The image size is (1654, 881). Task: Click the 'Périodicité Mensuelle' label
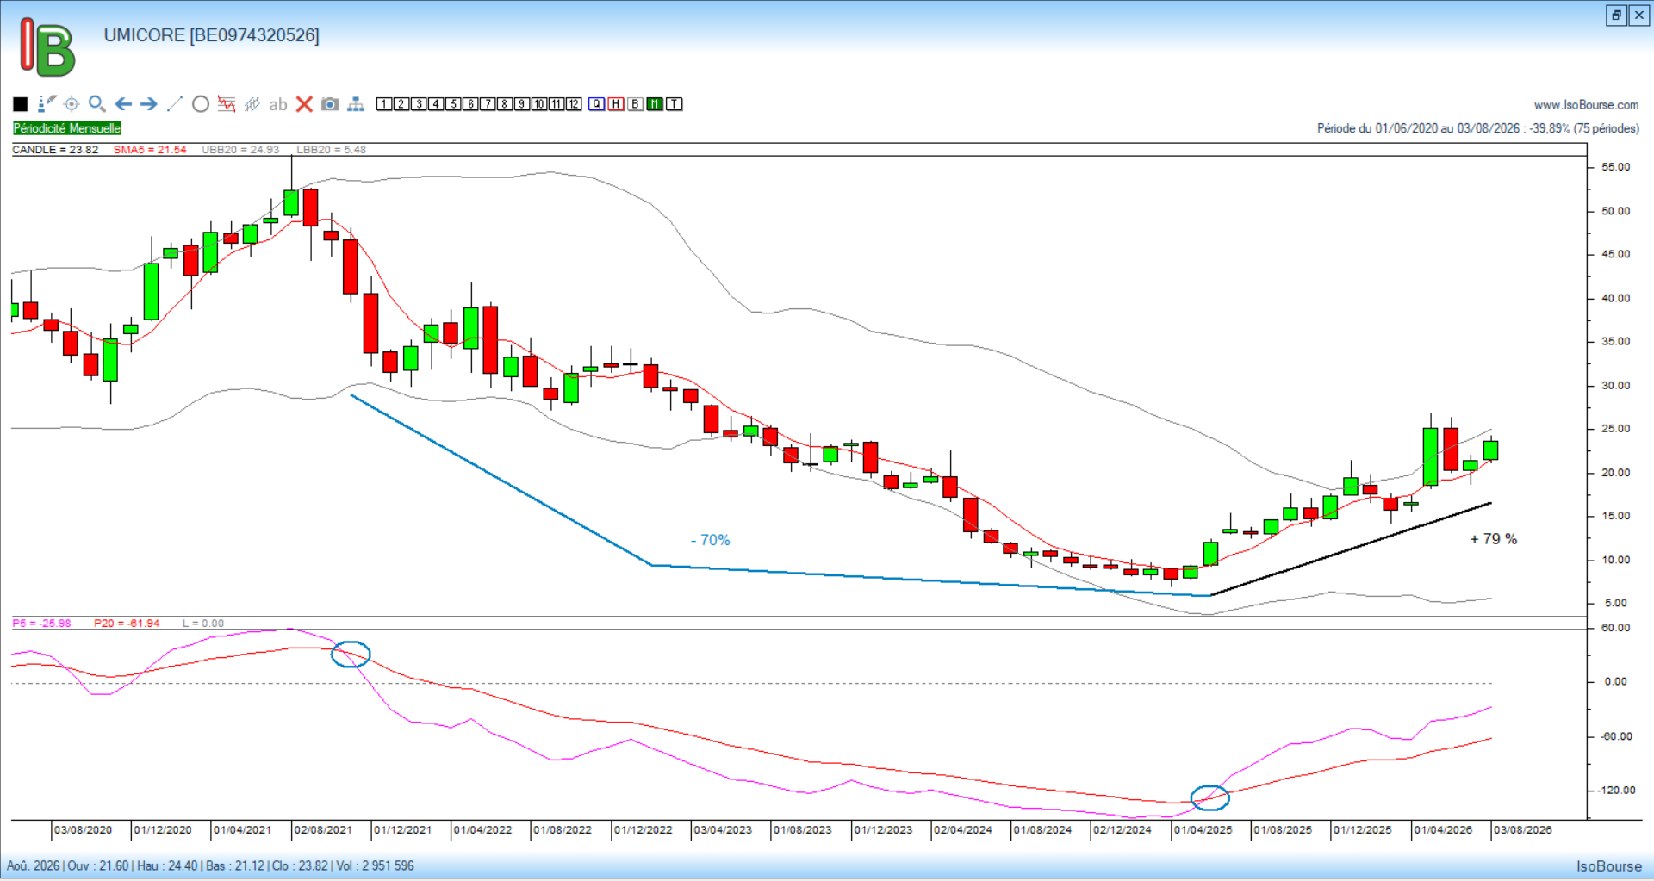(x=67, y=128)
